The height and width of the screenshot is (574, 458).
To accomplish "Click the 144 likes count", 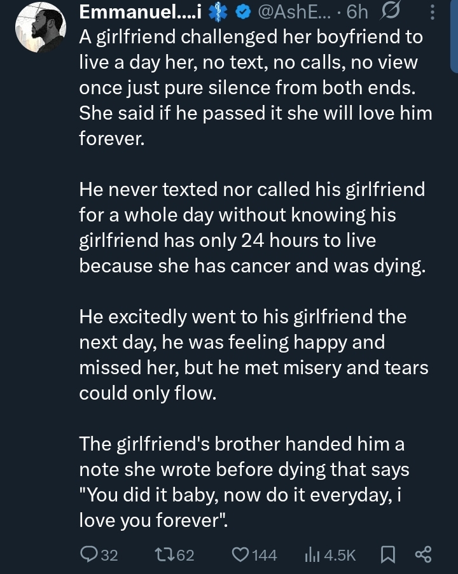I will 265,556.
